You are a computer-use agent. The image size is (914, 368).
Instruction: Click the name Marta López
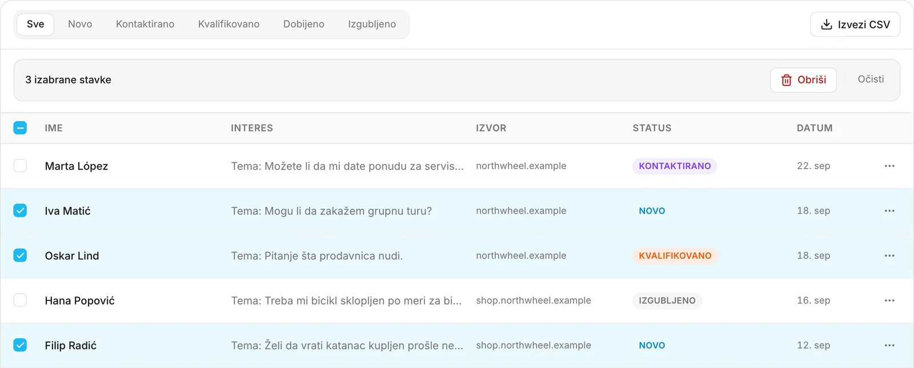pyautogui.click(x=77, y=166)
